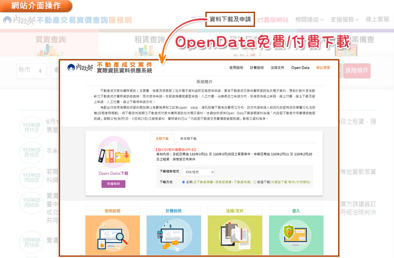Click the 授權條款 button
The image size is (394, 258).
[113, 184]
